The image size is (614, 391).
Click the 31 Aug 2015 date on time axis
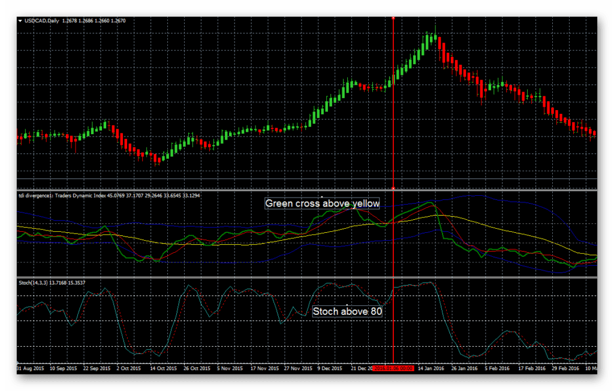(x=31, y=368)
